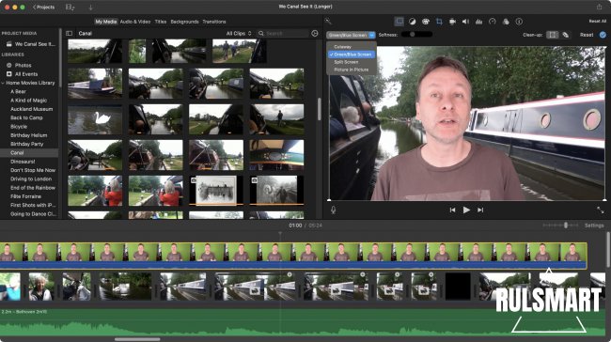Go back to Projects
The image size is (611, 342).
tap(43, 7)
